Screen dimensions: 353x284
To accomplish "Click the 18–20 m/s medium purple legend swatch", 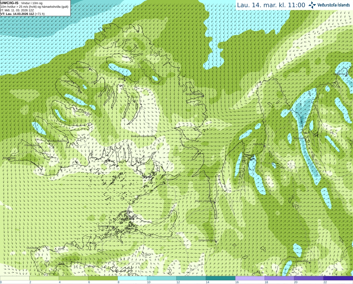I will click(x=279, y=278).
